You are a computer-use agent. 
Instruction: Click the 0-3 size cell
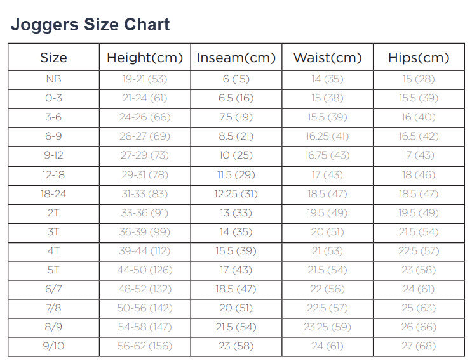pos(53,98)
